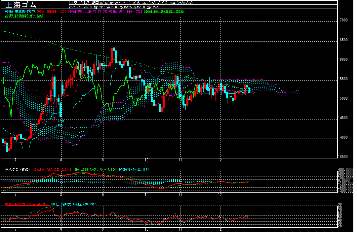357x232 pixels.
Task: Select the green 026日 遅行線 legend label
Action: [164, 12]
